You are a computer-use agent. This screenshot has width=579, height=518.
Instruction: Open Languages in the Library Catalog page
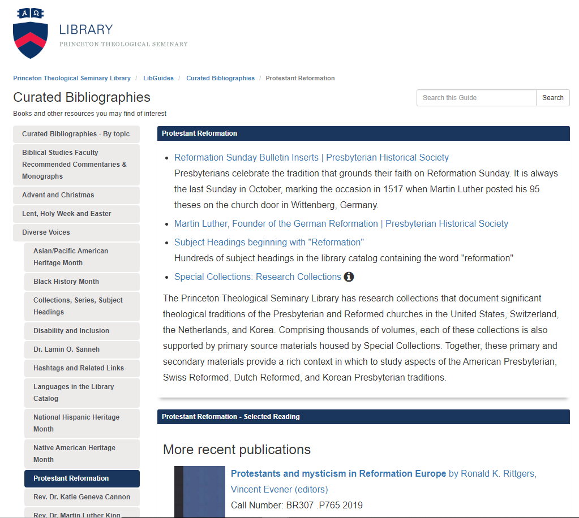82,392
